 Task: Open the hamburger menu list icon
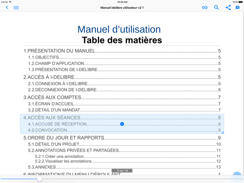pyautogui.click(x=16, y=8)
